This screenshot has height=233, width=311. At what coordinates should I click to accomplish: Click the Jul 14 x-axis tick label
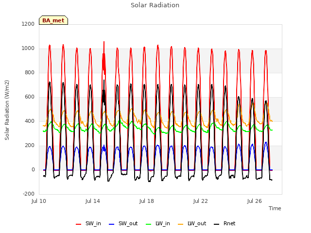click(x=93, y=201)
